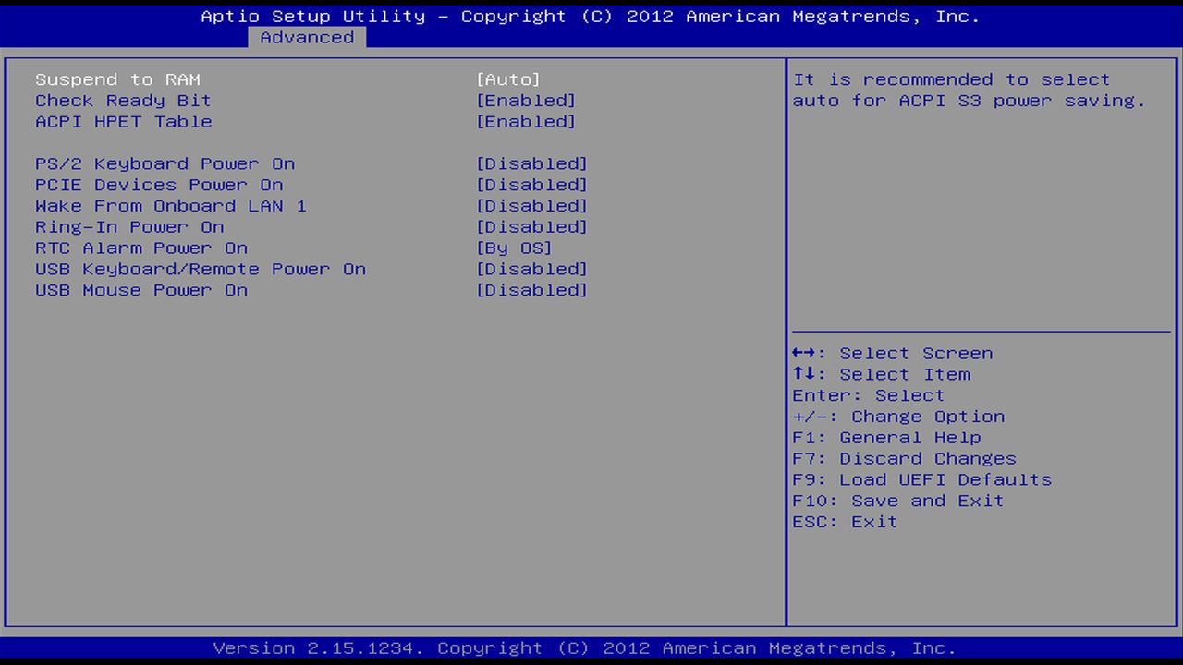1183x665 pixels.
Task: Click the 'Enter: Select' hint
Action: tap(869, 396)
